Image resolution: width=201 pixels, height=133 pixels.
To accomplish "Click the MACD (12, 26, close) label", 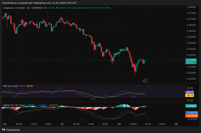I will click(x=14, y=105).
